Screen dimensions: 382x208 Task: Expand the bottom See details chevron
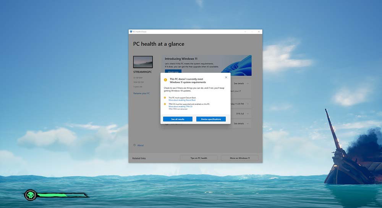248,123
